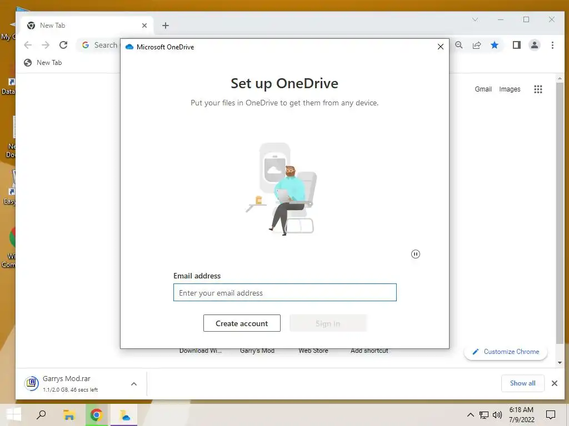Open the Windows Start menu

pos(14,415)
